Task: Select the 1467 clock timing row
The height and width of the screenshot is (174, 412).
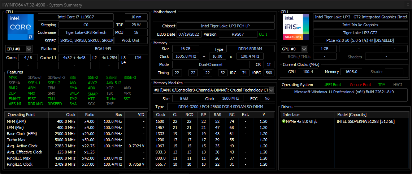Action: [x=214, y=128]
